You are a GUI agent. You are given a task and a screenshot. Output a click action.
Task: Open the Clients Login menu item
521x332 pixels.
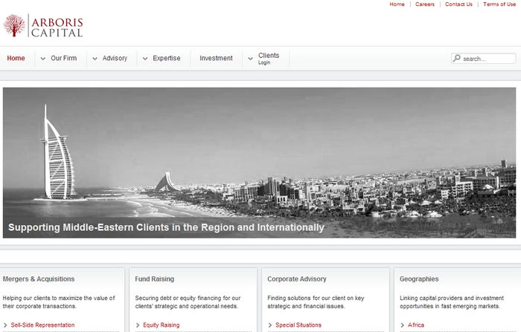(269, 59)
